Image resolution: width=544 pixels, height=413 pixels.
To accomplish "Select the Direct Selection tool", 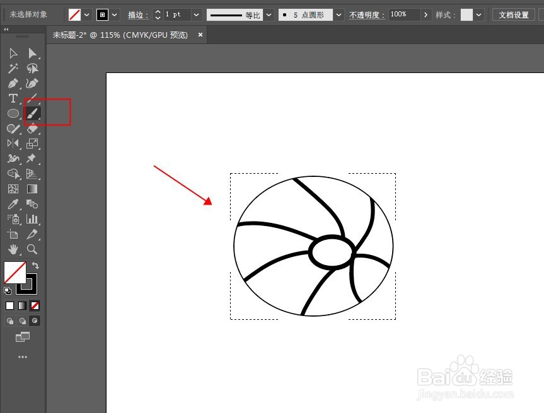I will click(x=32, y=54).
